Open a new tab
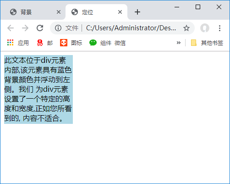This screenshot has height=184, width=230. [137, 12]
